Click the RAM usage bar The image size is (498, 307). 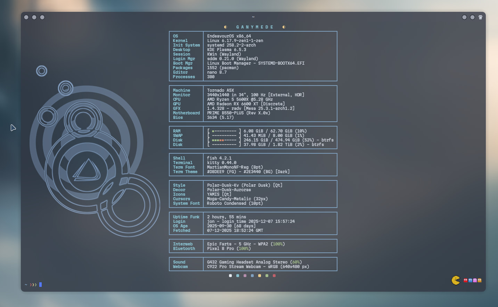coord(224,131)
